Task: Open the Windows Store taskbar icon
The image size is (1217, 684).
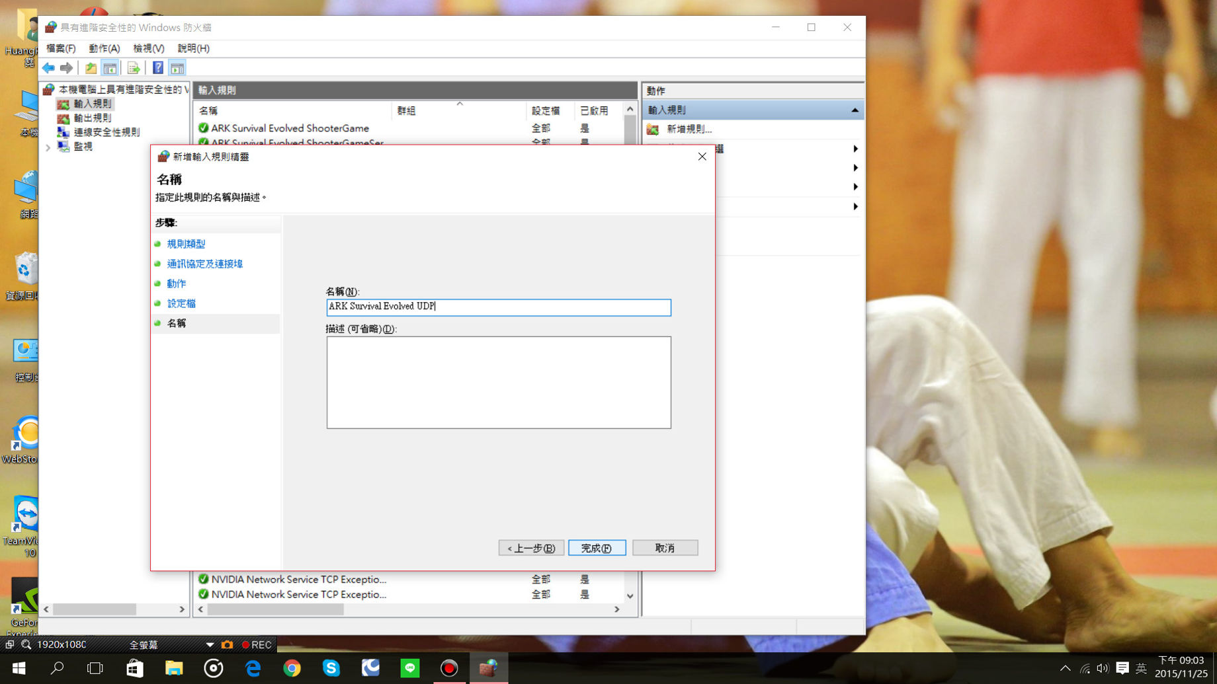Action: pos(135,668)
